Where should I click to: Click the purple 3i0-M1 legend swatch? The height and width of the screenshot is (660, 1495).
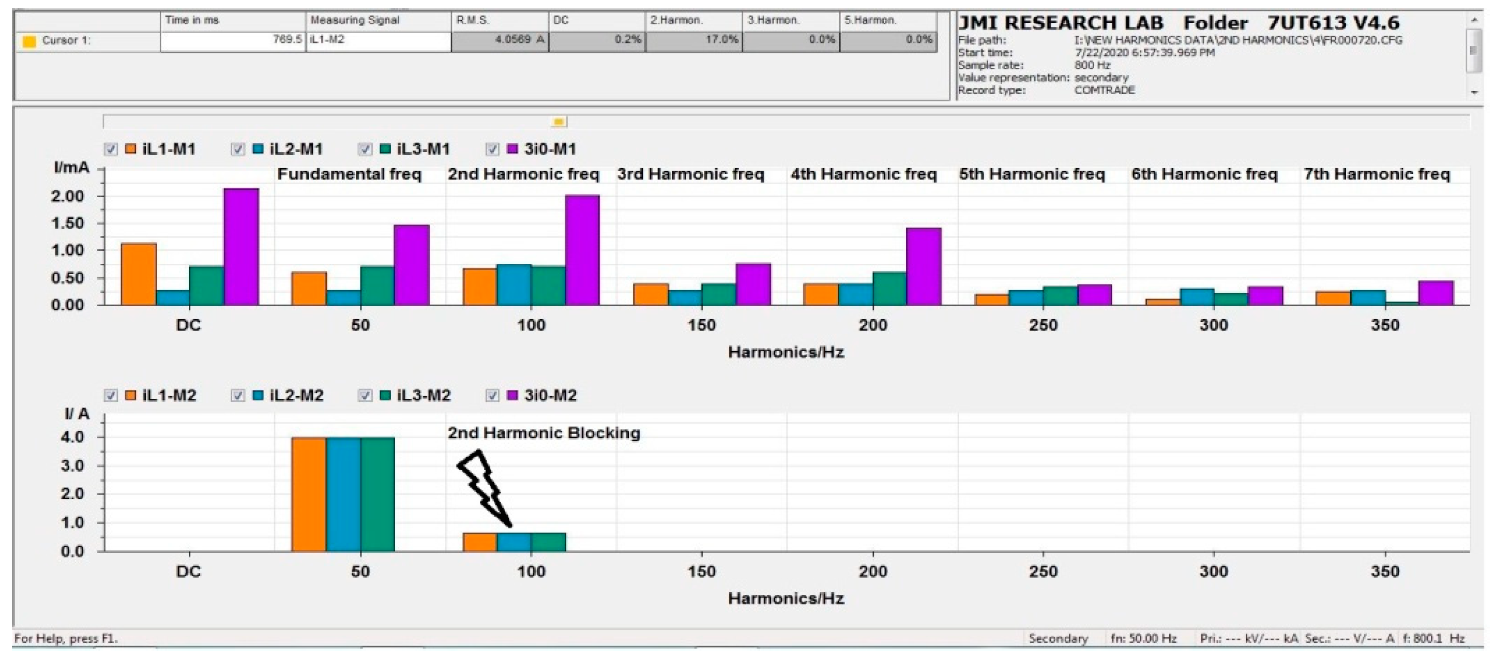pyautogui.click(x=512, y=149)
